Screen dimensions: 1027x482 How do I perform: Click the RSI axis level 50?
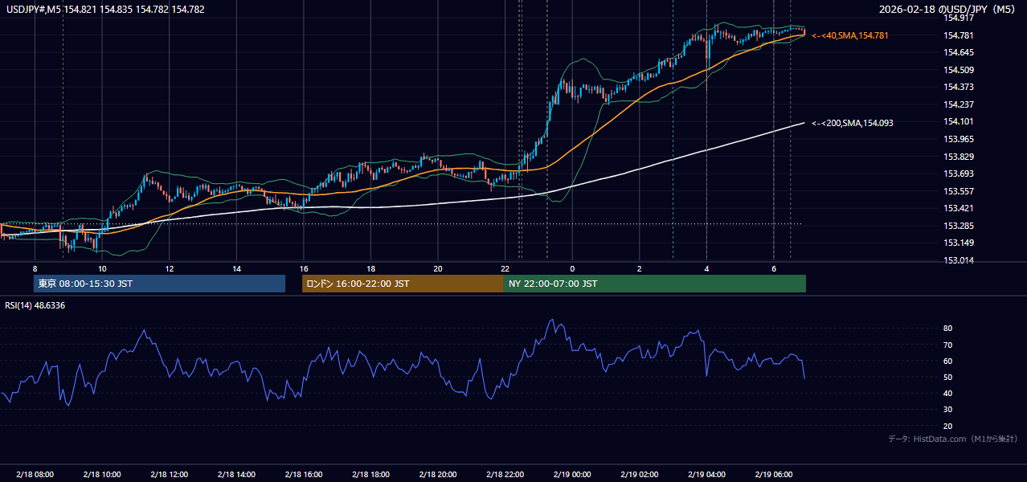click(x=948, y=377)
